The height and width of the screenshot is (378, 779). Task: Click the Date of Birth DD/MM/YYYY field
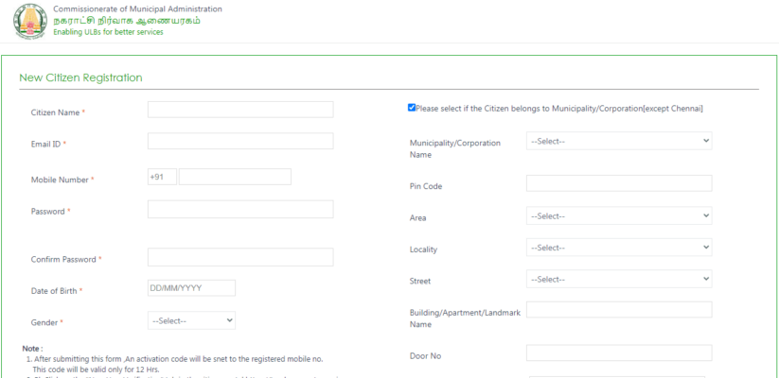pyautogui.click(x=191, y=287)
